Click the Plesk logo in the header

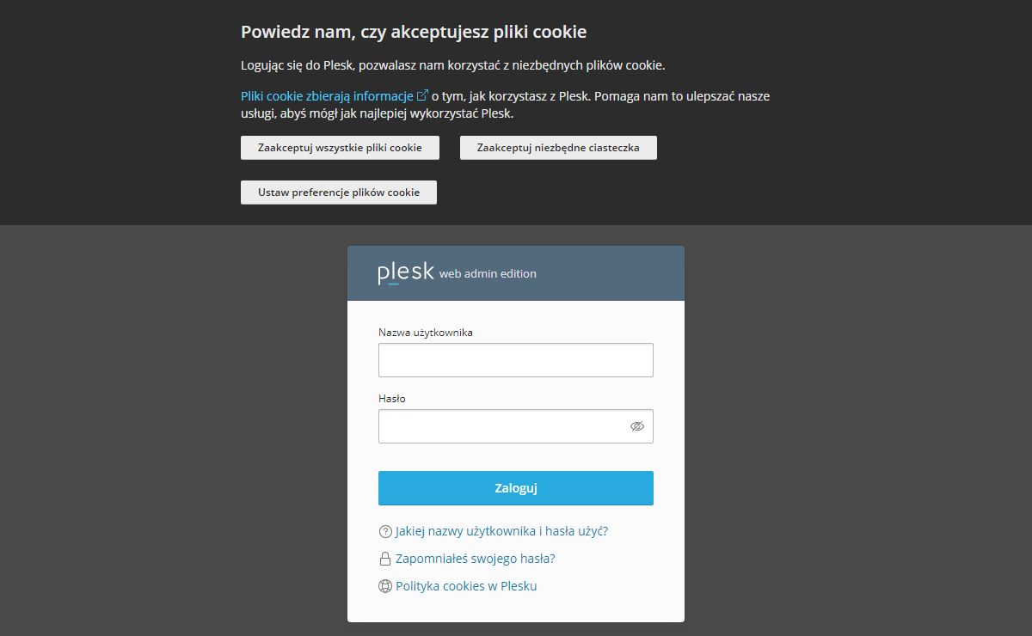[x=405, y=272]
